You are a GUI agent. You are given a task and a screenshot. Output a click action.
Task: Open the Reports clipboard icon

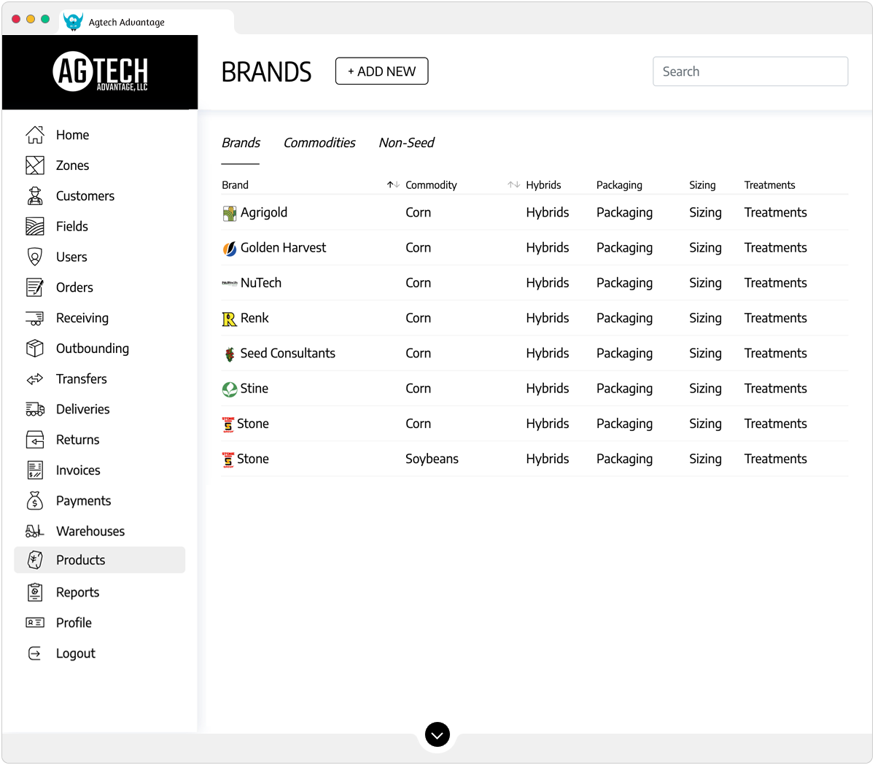[x=35, y=592]
